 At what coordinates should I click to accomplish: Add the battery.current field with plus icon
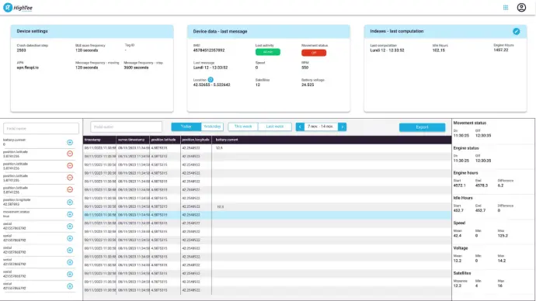(70, 142)
